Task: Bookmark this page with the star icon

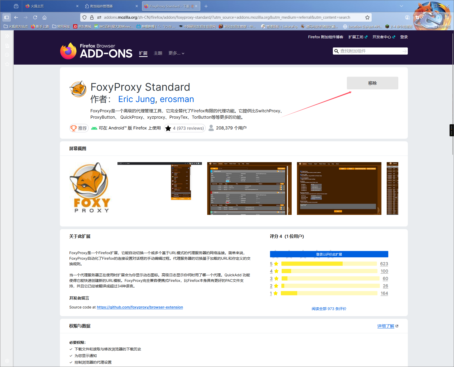Action: (x=367, y=17)
